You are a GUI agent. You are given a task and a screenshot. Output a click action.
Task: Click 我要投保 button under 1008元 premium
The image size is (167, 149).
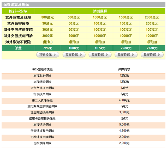pos(74,55)
